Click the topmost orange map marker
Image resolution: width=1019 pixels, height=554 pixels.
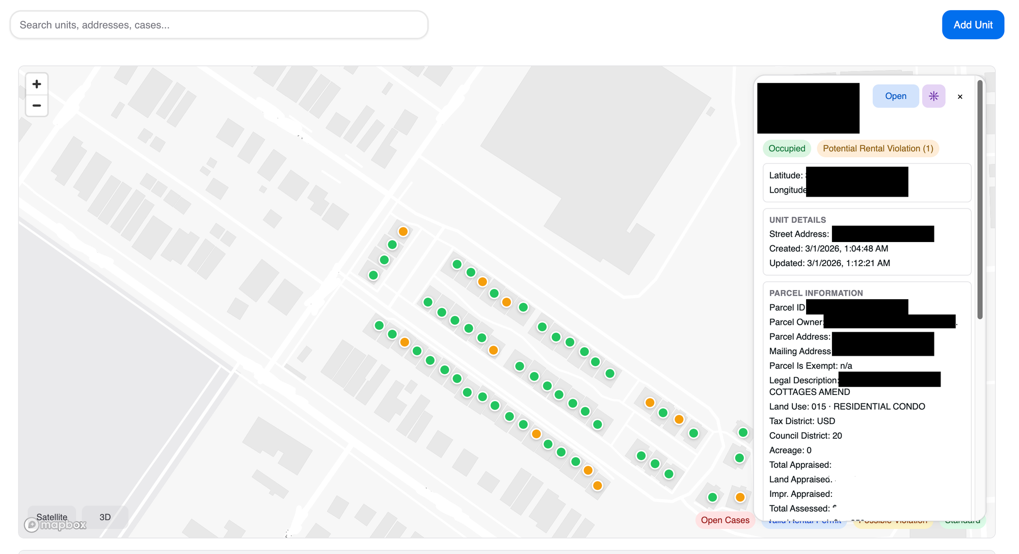point(403,231)
